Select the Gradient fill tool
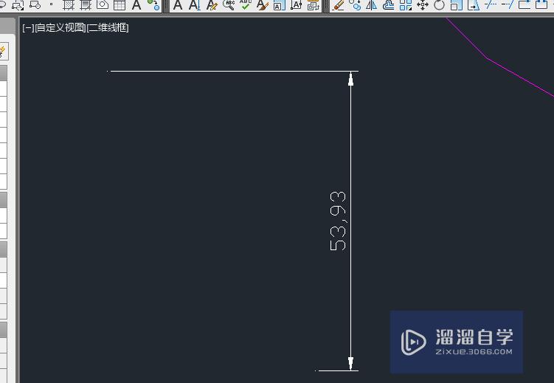Screen dimensions: 554x383 (x=86, y=5)
